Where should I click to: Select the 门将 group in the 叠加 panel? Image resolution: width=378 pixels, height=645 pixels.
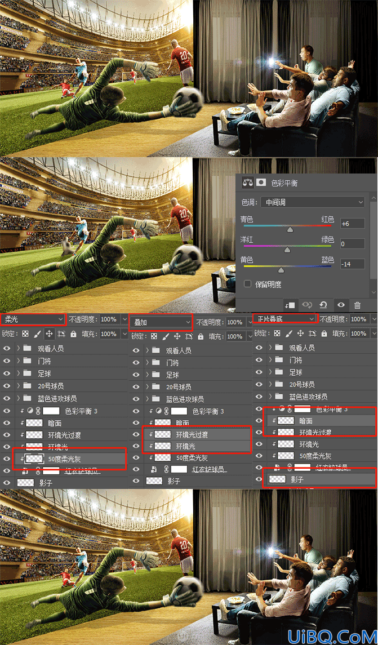pyautogui.click(x=192, y=362)
